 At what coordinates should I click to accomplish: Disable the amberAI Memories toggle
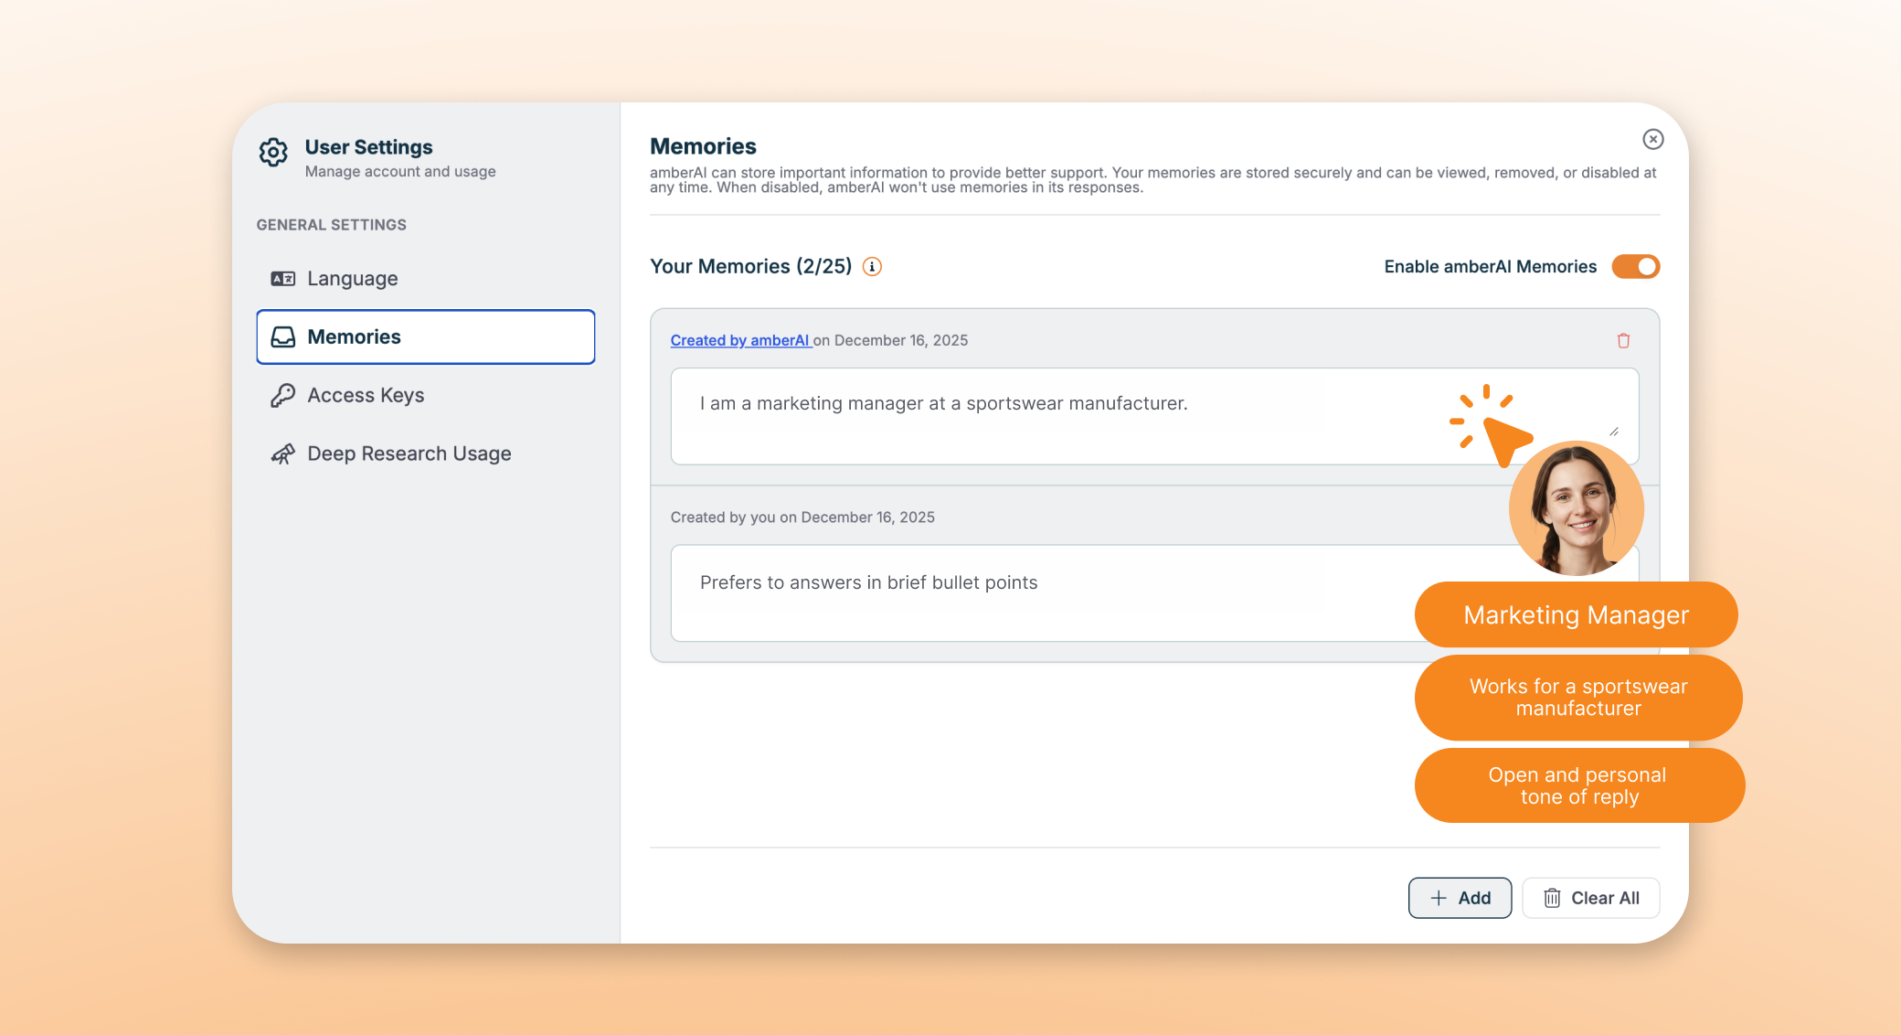pyautogui.click(x=1635, y=267)
